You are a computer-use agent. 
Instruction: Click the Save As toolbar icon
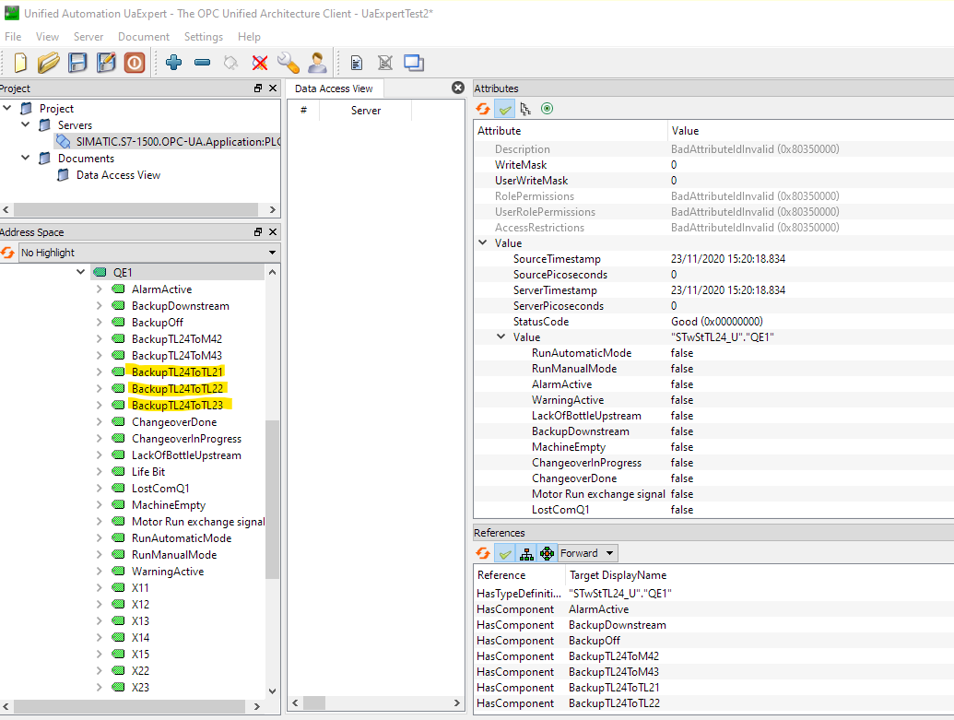(x=106, y=62)
